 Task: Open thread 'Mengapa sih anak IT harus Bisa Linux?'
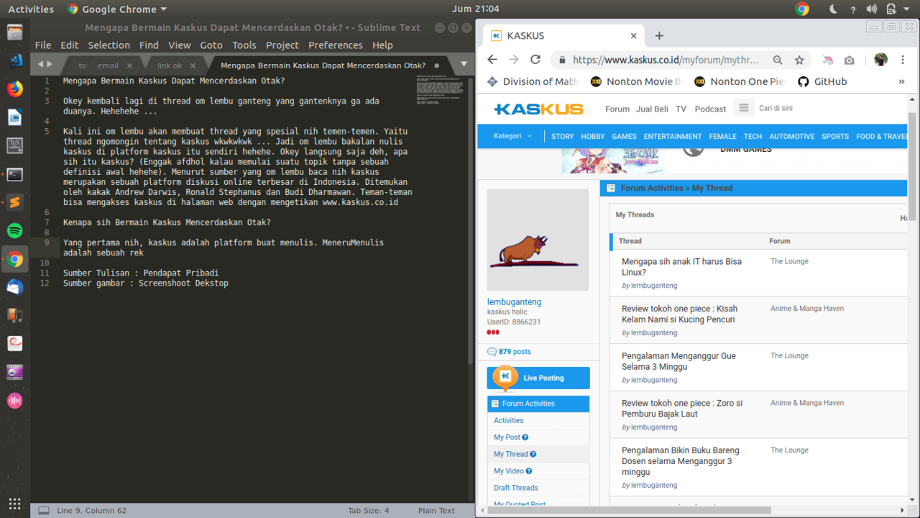[681, 267]
